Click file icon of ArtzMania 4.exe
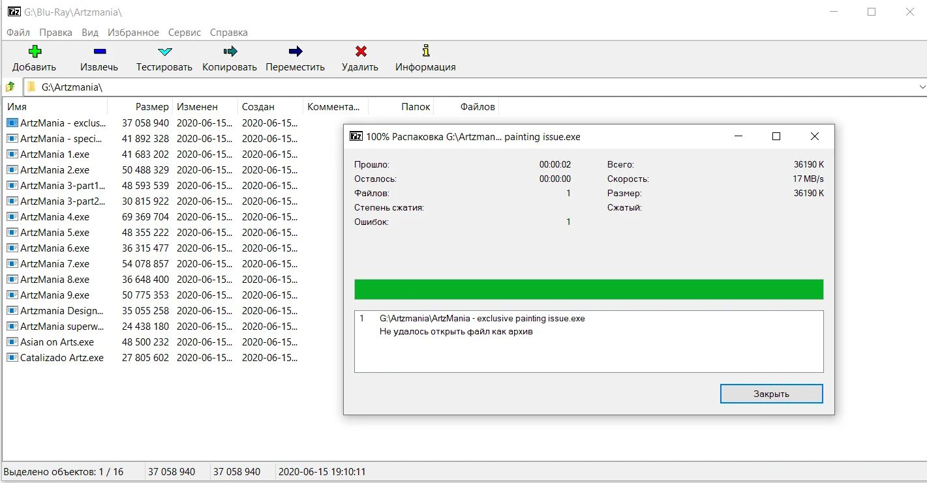The image size is (927, 483). [12, 216]
